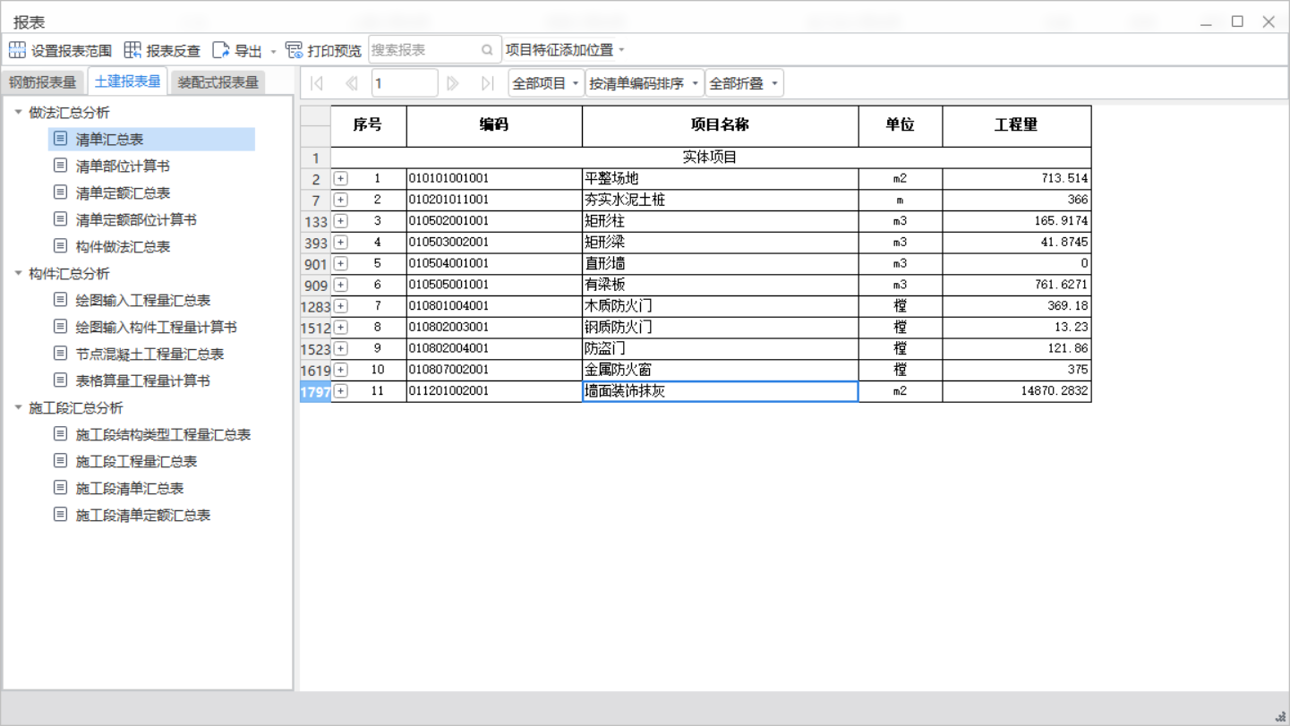Expand row 10 金属防火窗 plus box
This screenshot has height=726, width=1290.
coord(341,370)
